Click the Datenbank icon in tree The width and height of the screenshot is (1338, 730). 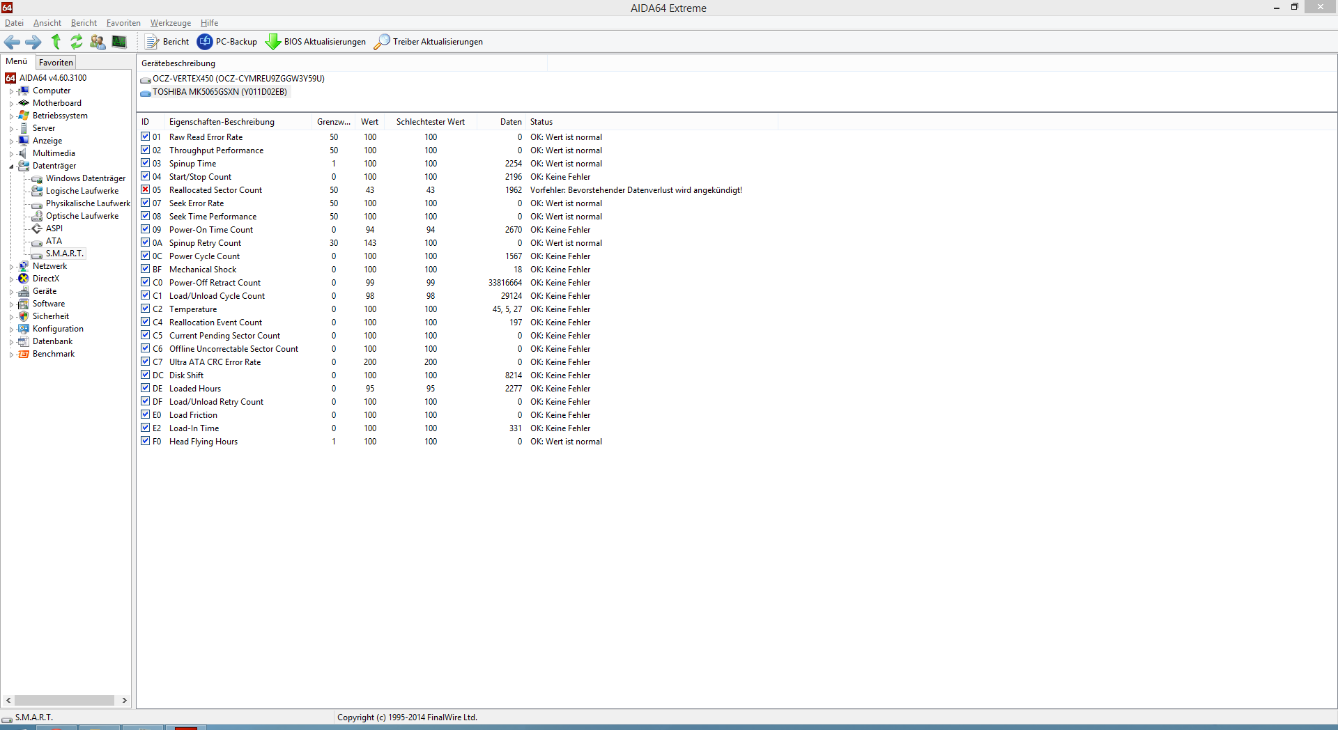[x=24, y=341]
